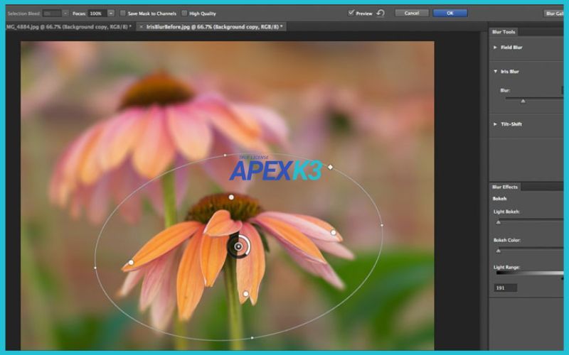Enable Save Mask to Channels checkbox
The width and height of the screenshot is (569, 355).
(x=122, y=13)
